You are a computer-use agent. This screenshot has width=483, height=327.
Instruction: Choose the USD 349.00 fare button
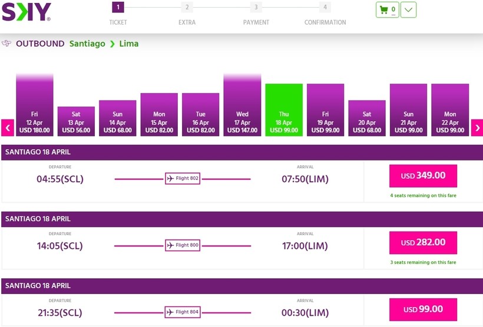[423, 176]
